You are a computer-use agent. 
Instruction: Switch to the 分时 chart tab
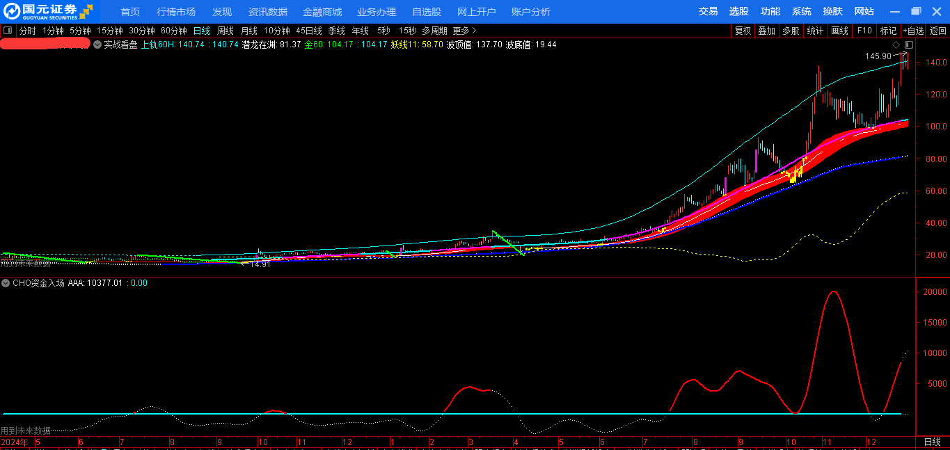click(x=27, y=31)
